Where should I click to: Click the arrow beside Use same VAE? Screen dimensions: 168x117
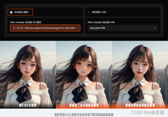tap(154, 28)
